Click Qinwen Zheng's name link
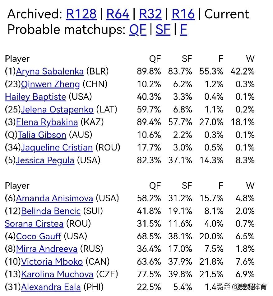This screenshot has width=273, height=296. [x=50, y=84]
